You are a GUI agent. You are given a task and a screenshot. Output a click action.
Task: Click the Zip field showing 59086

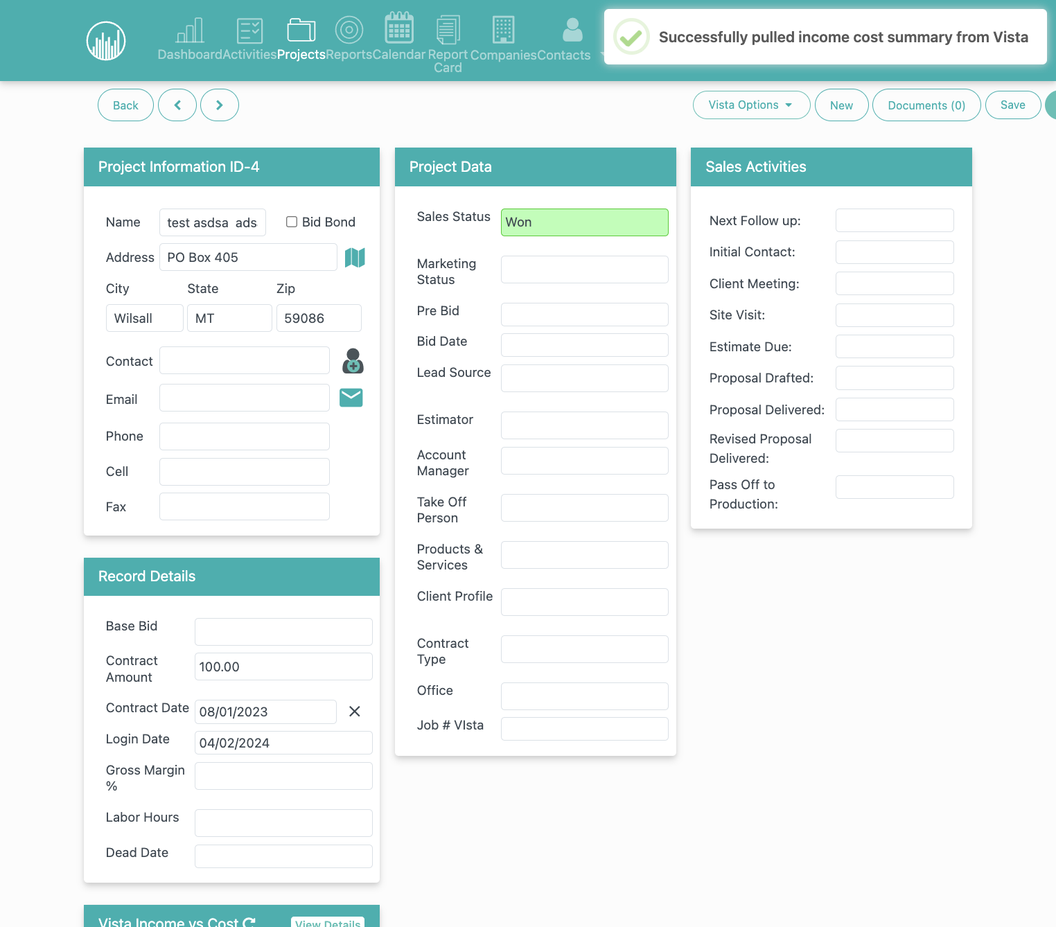319,318
